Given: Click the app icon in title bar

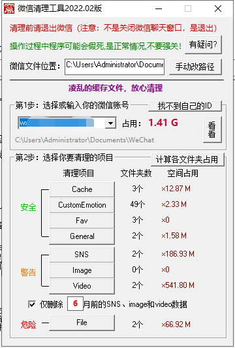Looking at the screenshot, I should coord(9,8).
